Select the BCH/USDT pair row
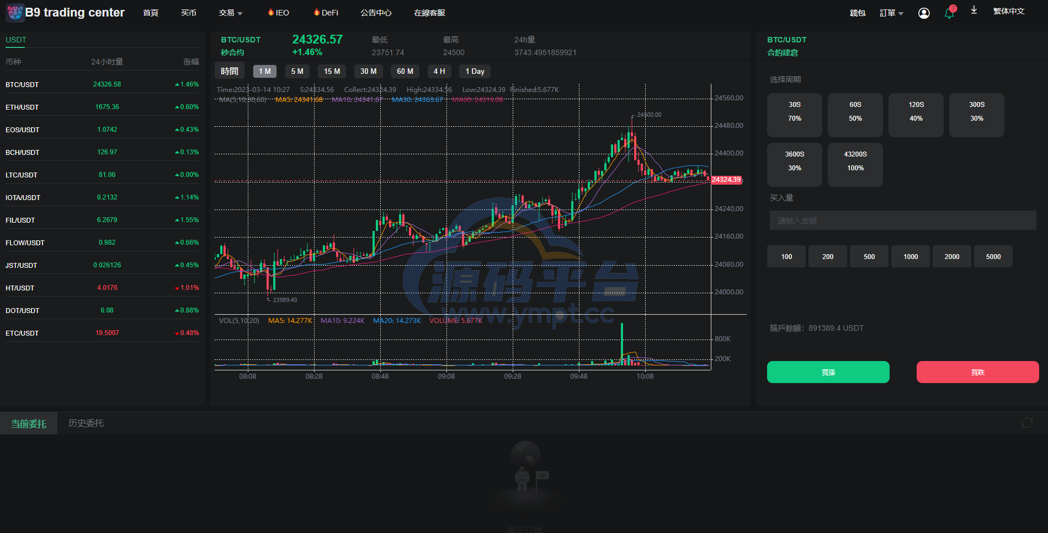 (102, 152)
